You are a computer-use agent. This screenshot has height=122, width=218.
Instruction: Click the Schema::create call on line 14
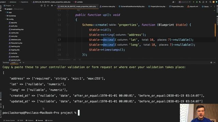tap(95, 25)
